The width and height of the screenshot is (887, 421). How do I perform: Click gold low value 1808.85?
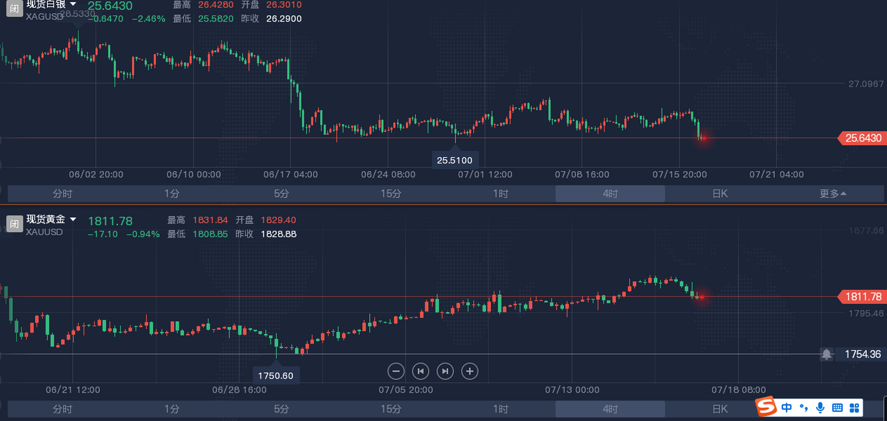click(x=210, y=234)
